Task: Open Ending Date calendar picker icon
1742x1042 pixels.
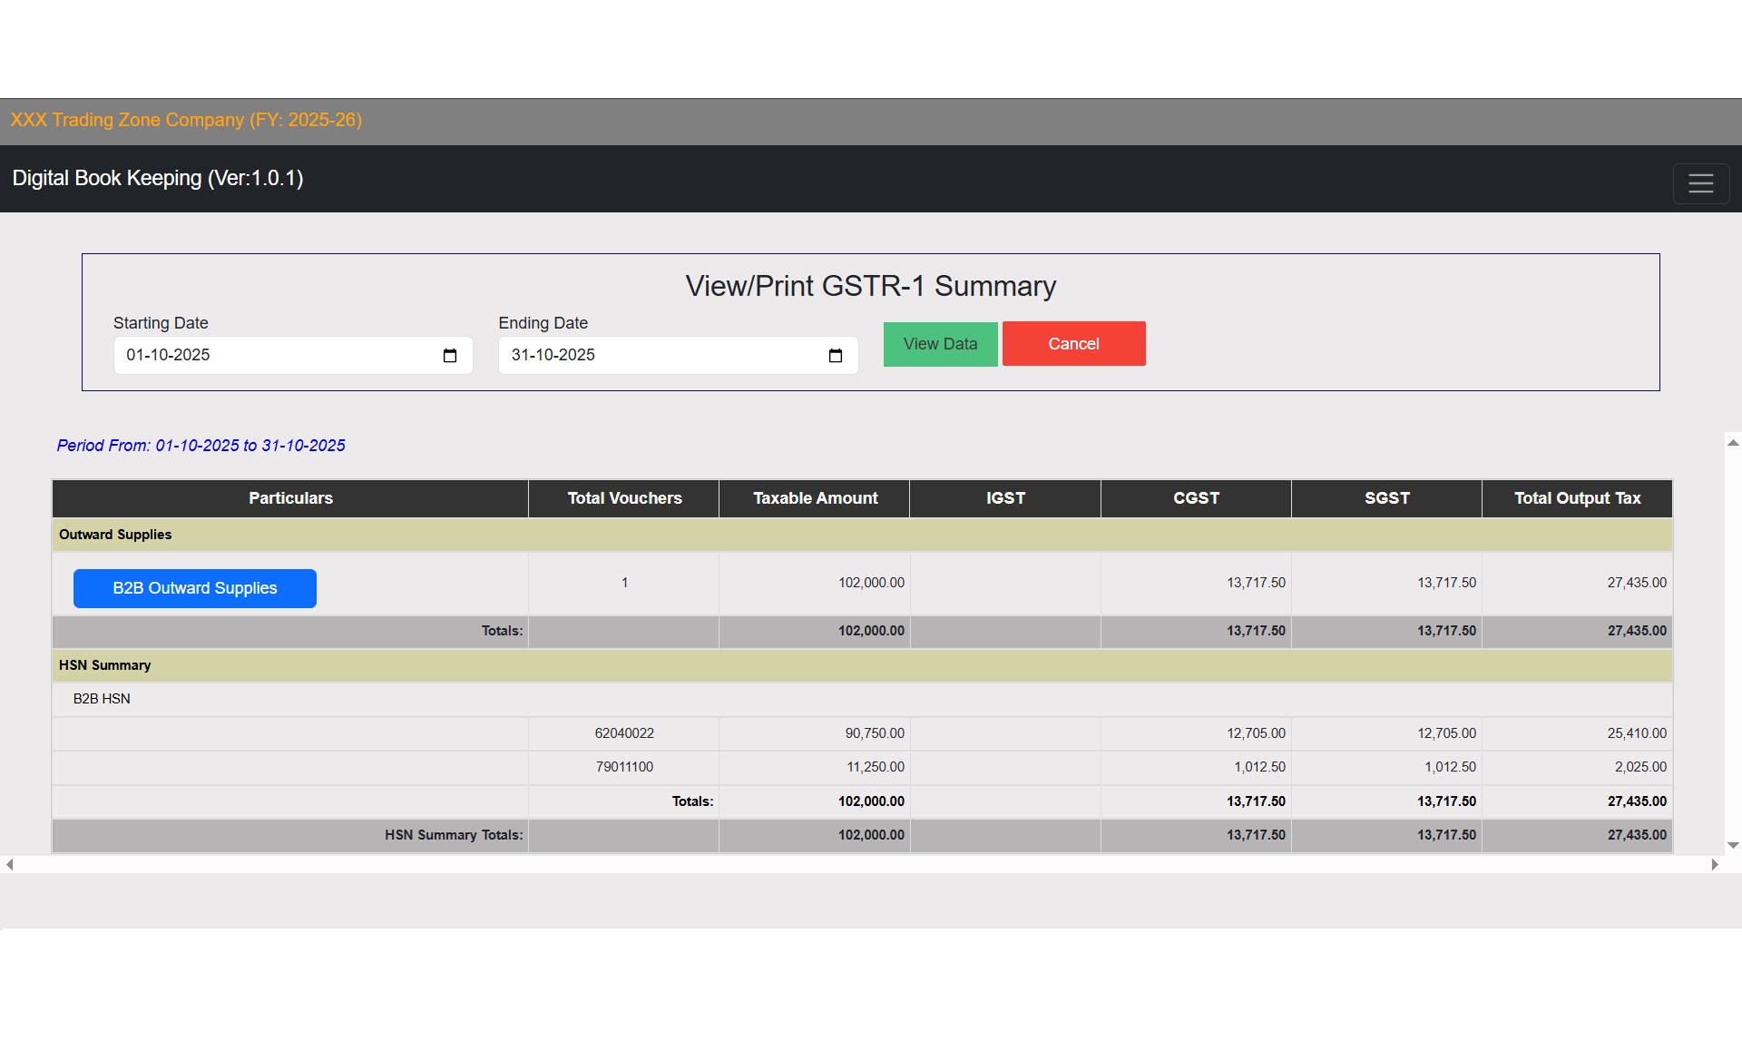Action: pyautogui.click(x=836, y=356)
